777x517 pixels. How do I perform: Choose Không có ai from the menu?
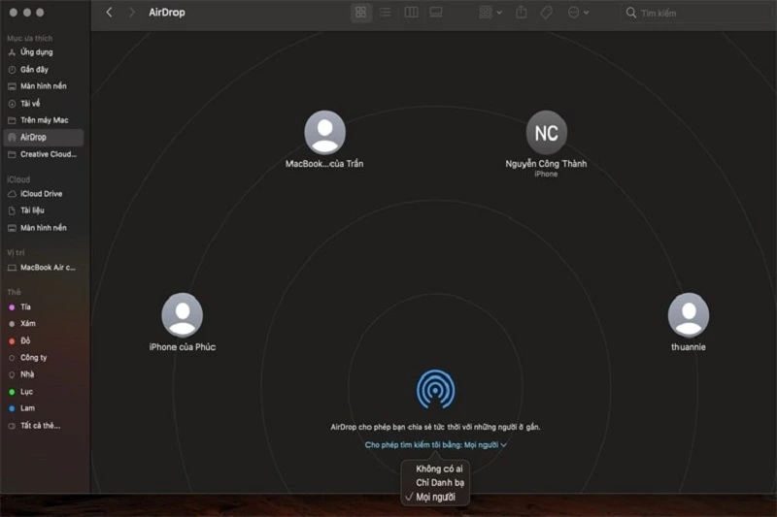439,469
